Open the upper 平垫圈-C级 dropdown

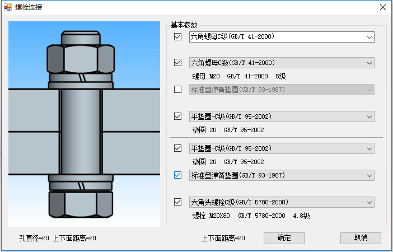282,116
